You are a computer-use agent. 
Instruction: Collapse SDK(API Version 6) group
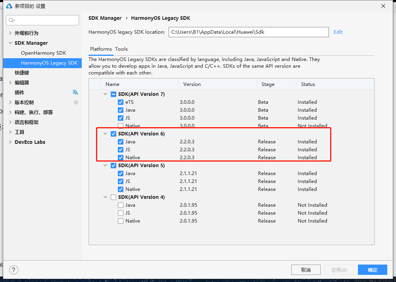105,133
